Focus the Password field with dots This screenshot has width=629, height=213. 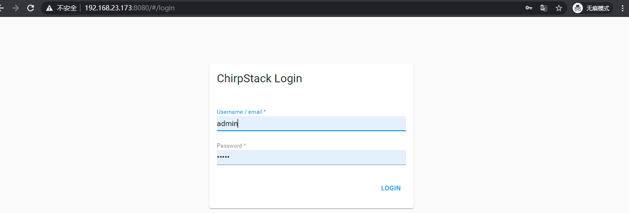(x=311, y=157)
